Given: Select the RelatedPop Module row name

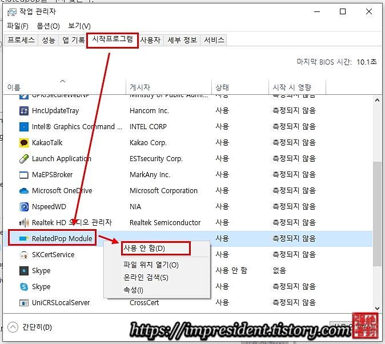Looking at the screenshot, I should [x=62, y=239].
